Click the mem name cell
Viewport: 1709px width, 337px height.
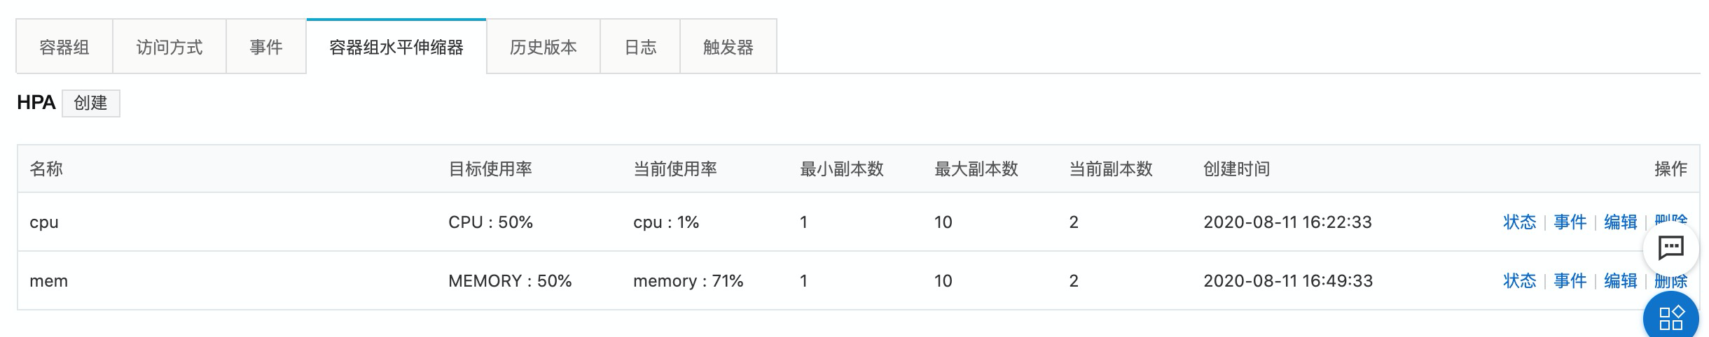coord(49,281)
